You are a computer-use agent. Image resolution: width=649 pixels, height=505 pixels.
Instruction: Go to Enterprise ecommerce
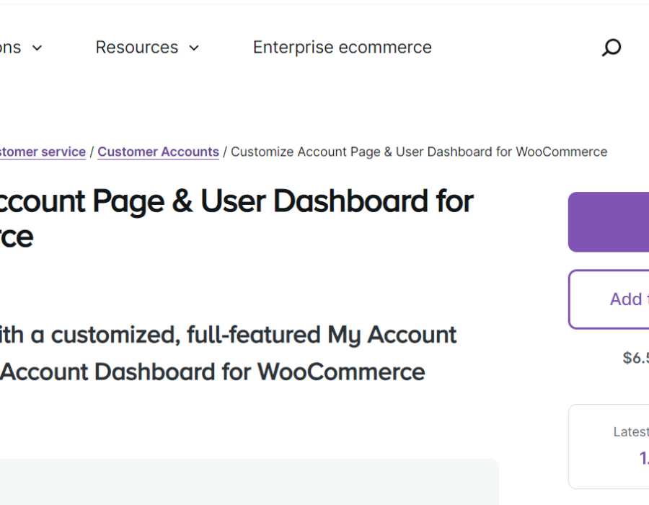(x=342, y=48)
